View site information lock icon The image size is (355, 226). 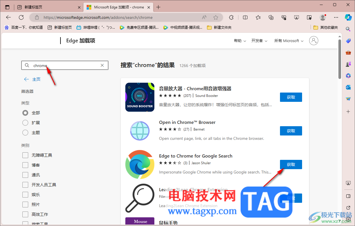(x=37, y=17)
